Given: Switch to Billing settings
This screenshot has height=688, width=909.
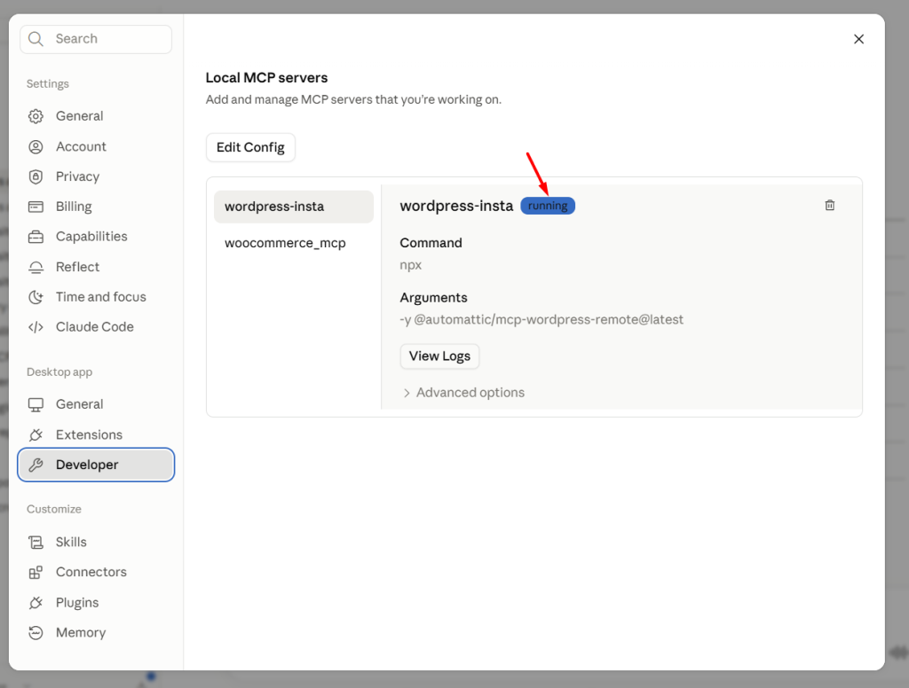Looking at the screenshot, I should point(96,207).
